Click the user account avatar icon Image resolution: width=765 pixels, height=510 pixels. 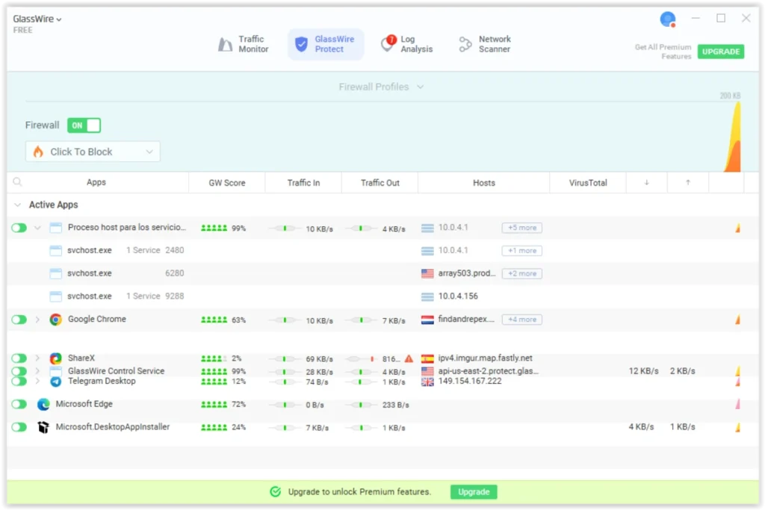tap(668, 19)
